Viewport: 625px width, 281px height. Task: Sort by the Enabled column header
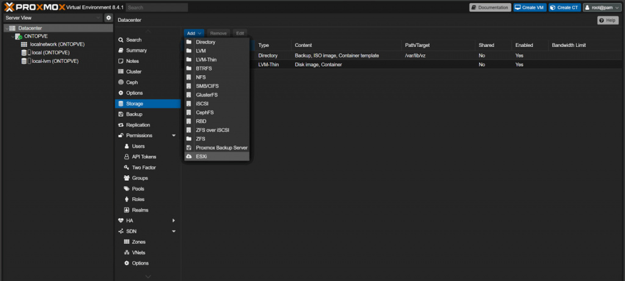[530, 45]
